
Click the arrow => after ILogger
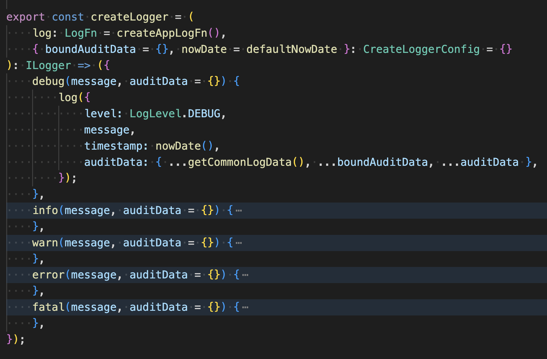84,65
